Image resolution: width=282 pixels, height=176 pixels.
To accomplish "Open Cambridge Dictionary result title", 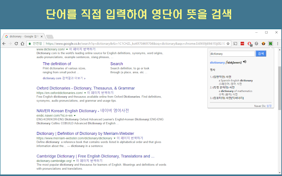I will pyautogui.click(x=95, y=156).
